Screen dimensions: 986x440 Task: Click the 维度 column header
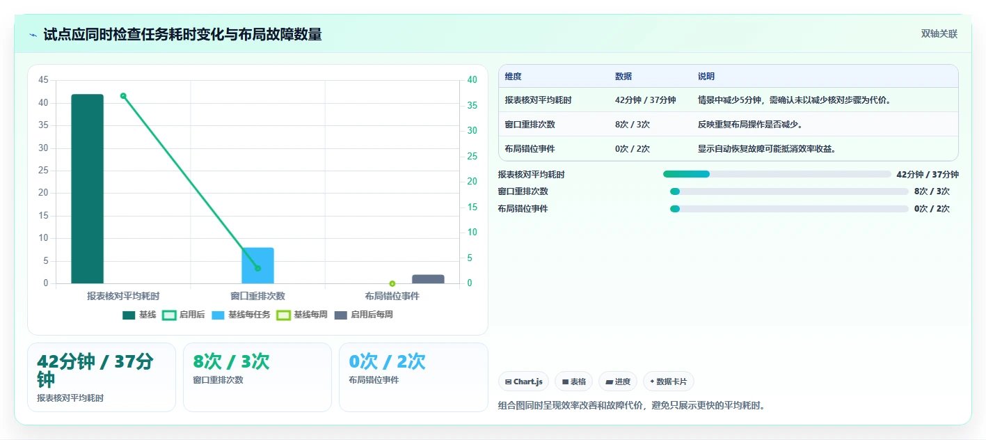click(514, 77)
